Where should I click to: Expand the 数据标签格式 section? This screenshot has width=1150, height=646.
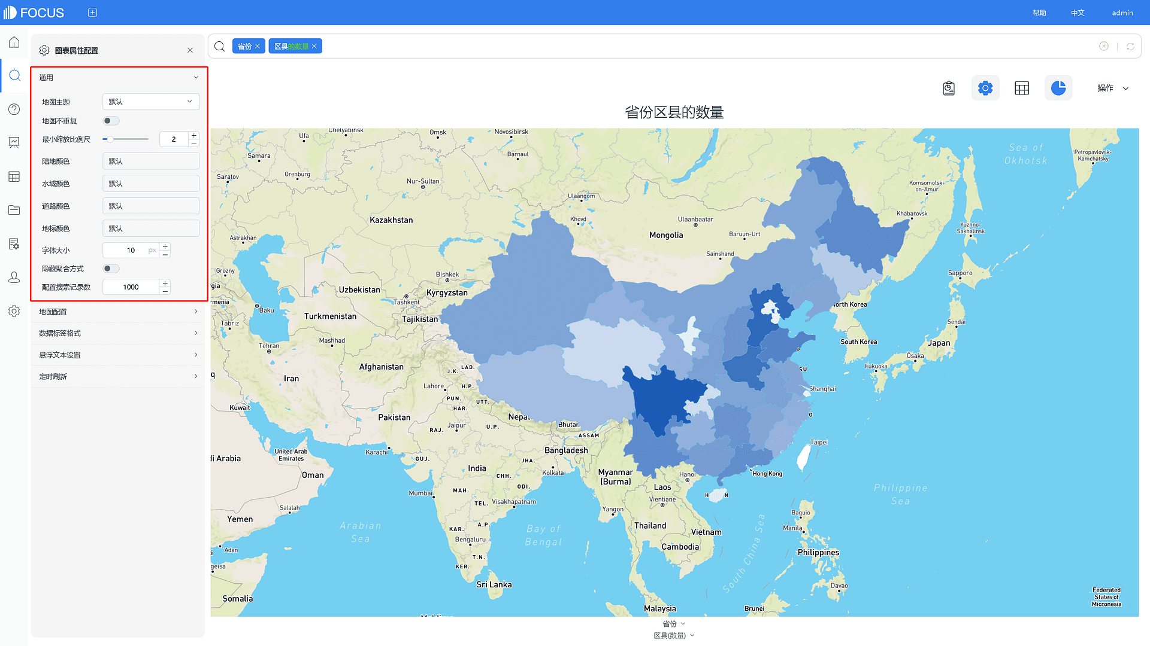(117, 332)
